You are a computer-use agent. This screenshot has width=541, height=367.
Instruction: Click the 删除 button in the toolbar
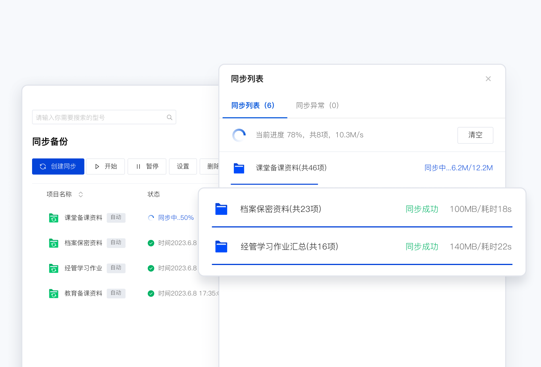click(x=212, y=166)
